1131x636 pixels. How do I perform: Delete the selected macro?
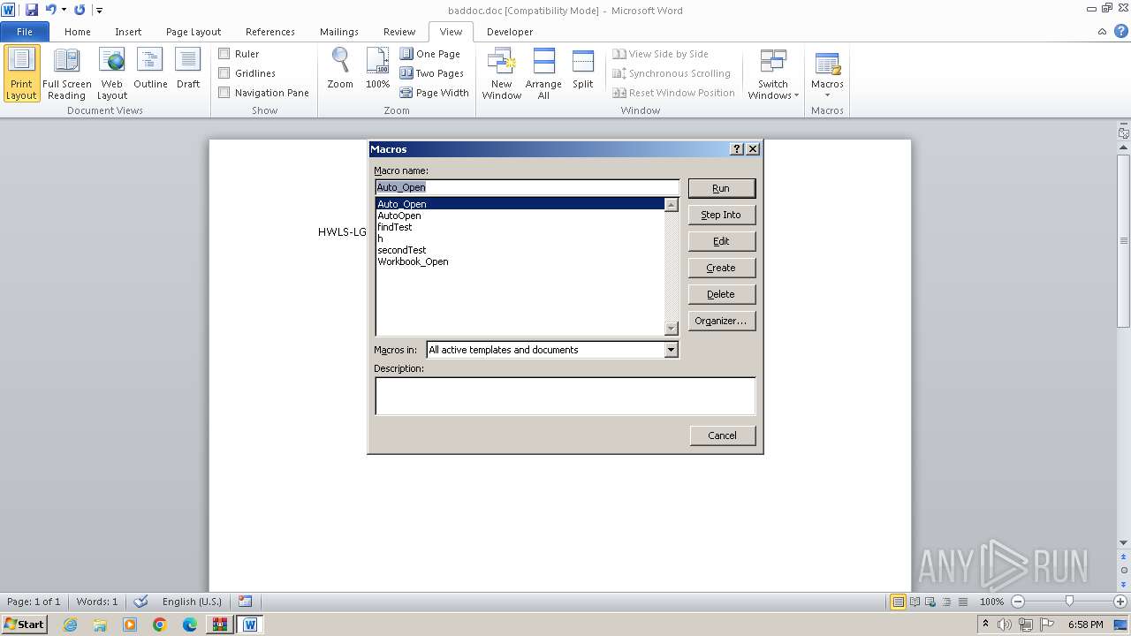[721, 294]
